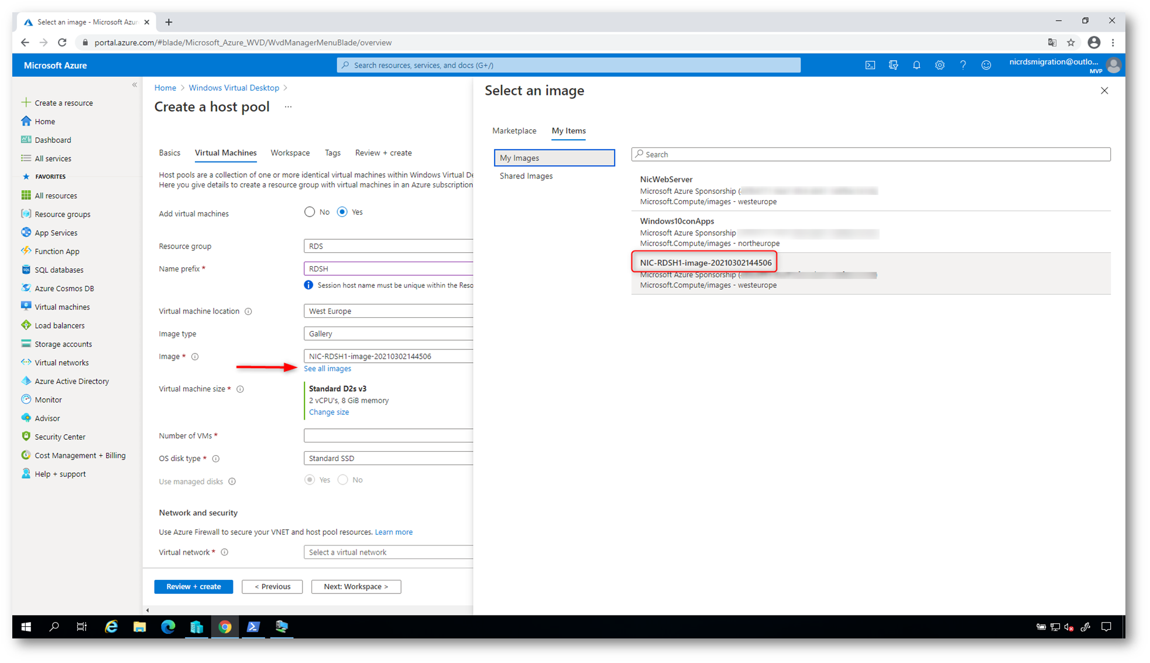Image resolution: width=1150 pixels, height=663 pixels.
Task: Click the See all images link
Action: coord(327,369)
